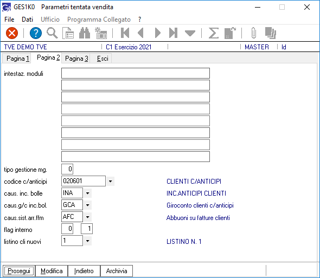Click the paperclip attachment icon
The width and height of the screenshot is (320, 278).
253,33
